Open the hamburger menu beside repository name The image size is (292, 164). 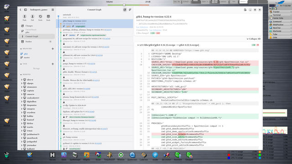53,10
